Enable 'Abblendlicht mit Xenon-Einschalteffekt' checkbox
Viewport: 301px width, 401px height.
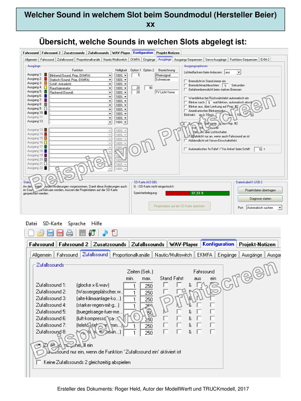[185, 140]
